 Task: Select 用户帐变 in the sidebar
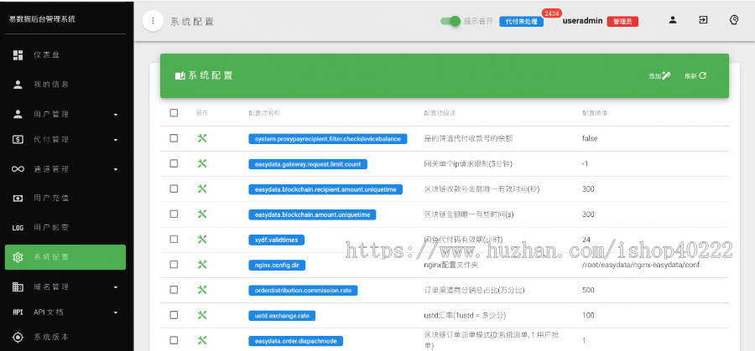click(50, 227)
